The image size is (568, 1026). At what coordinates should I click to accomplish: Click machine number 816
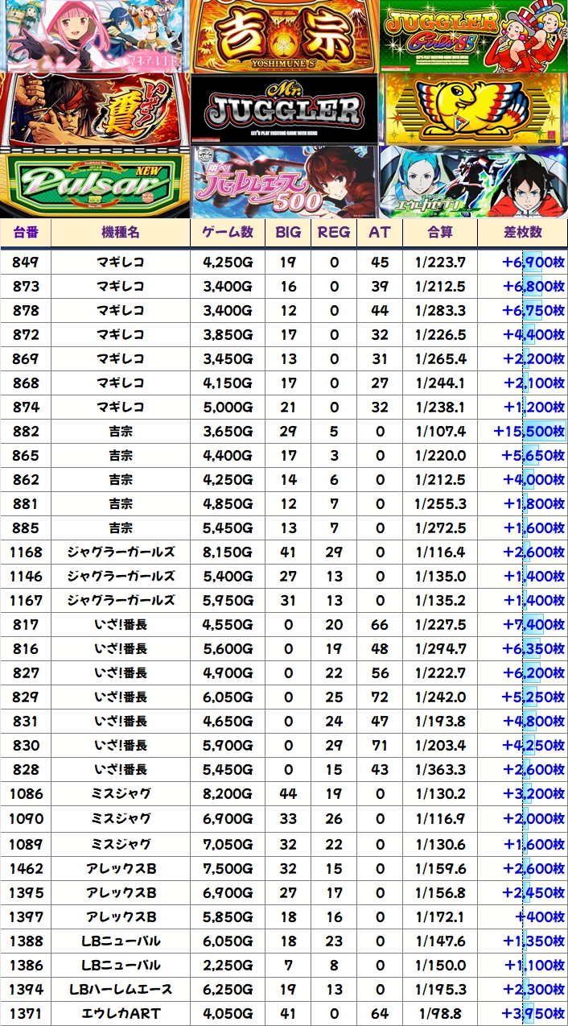coord(26,648)
